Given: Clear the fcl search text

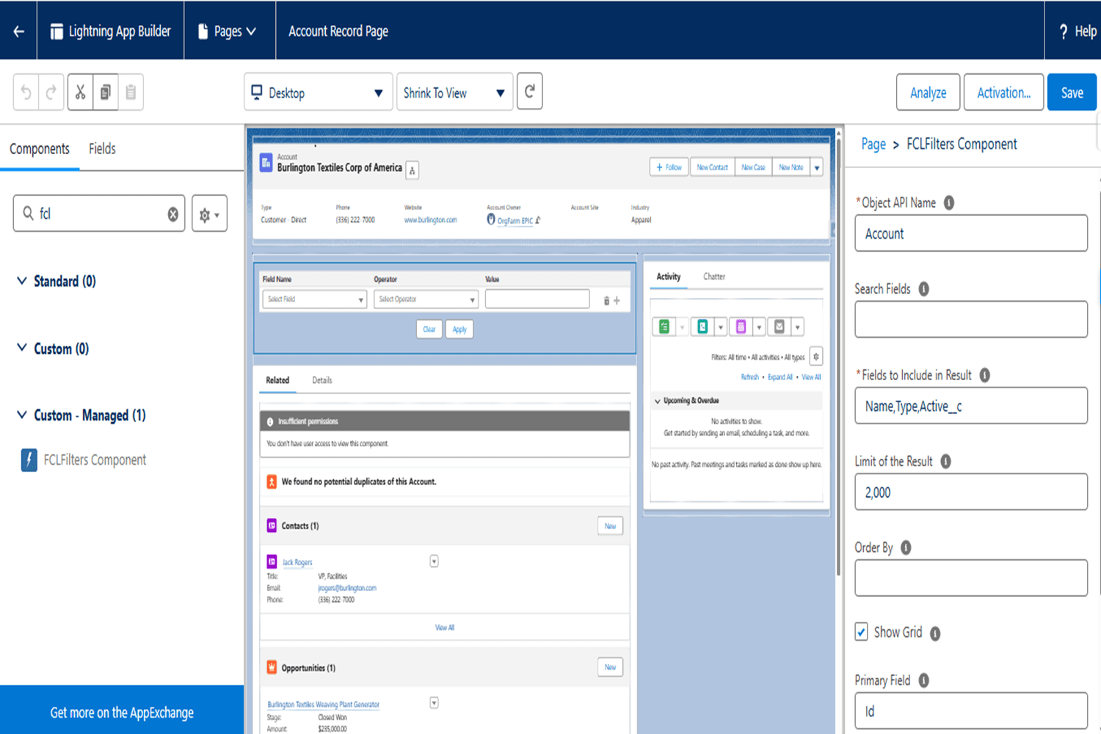Looking at the screenshot, I should (172, 214).
